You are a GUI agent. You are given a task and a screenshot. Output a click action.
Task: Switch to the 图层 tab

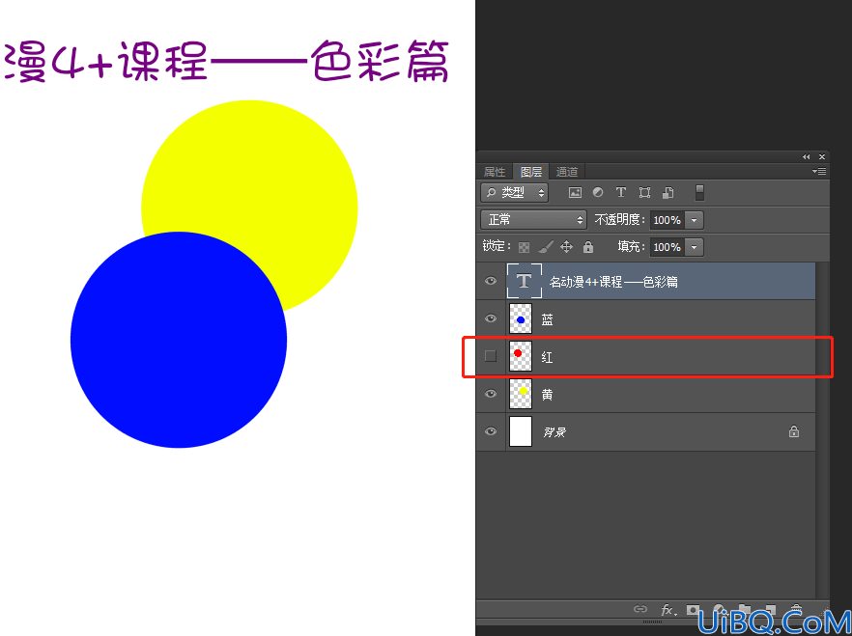(x=531, y=172)
